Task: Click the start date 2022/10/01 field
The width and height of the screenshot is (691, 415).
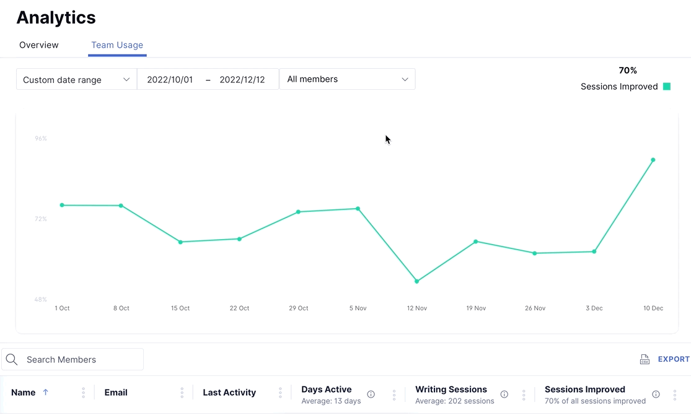Action: point(170,79)
